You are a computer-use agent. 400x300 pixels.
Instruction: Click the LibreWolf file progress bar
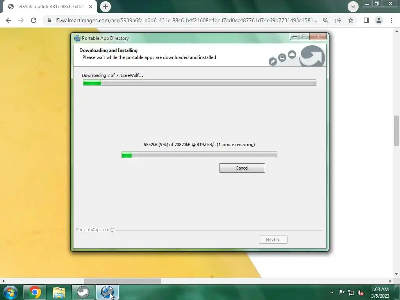[199, 155]
